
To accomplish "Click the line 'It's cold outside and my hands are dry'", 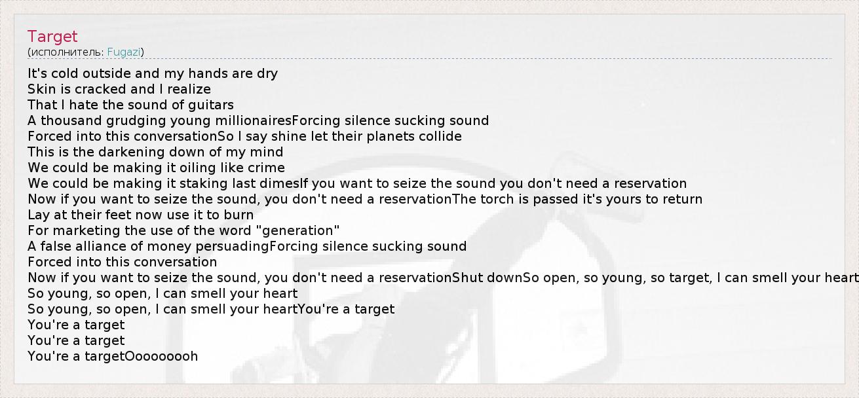I will (153, 73).
